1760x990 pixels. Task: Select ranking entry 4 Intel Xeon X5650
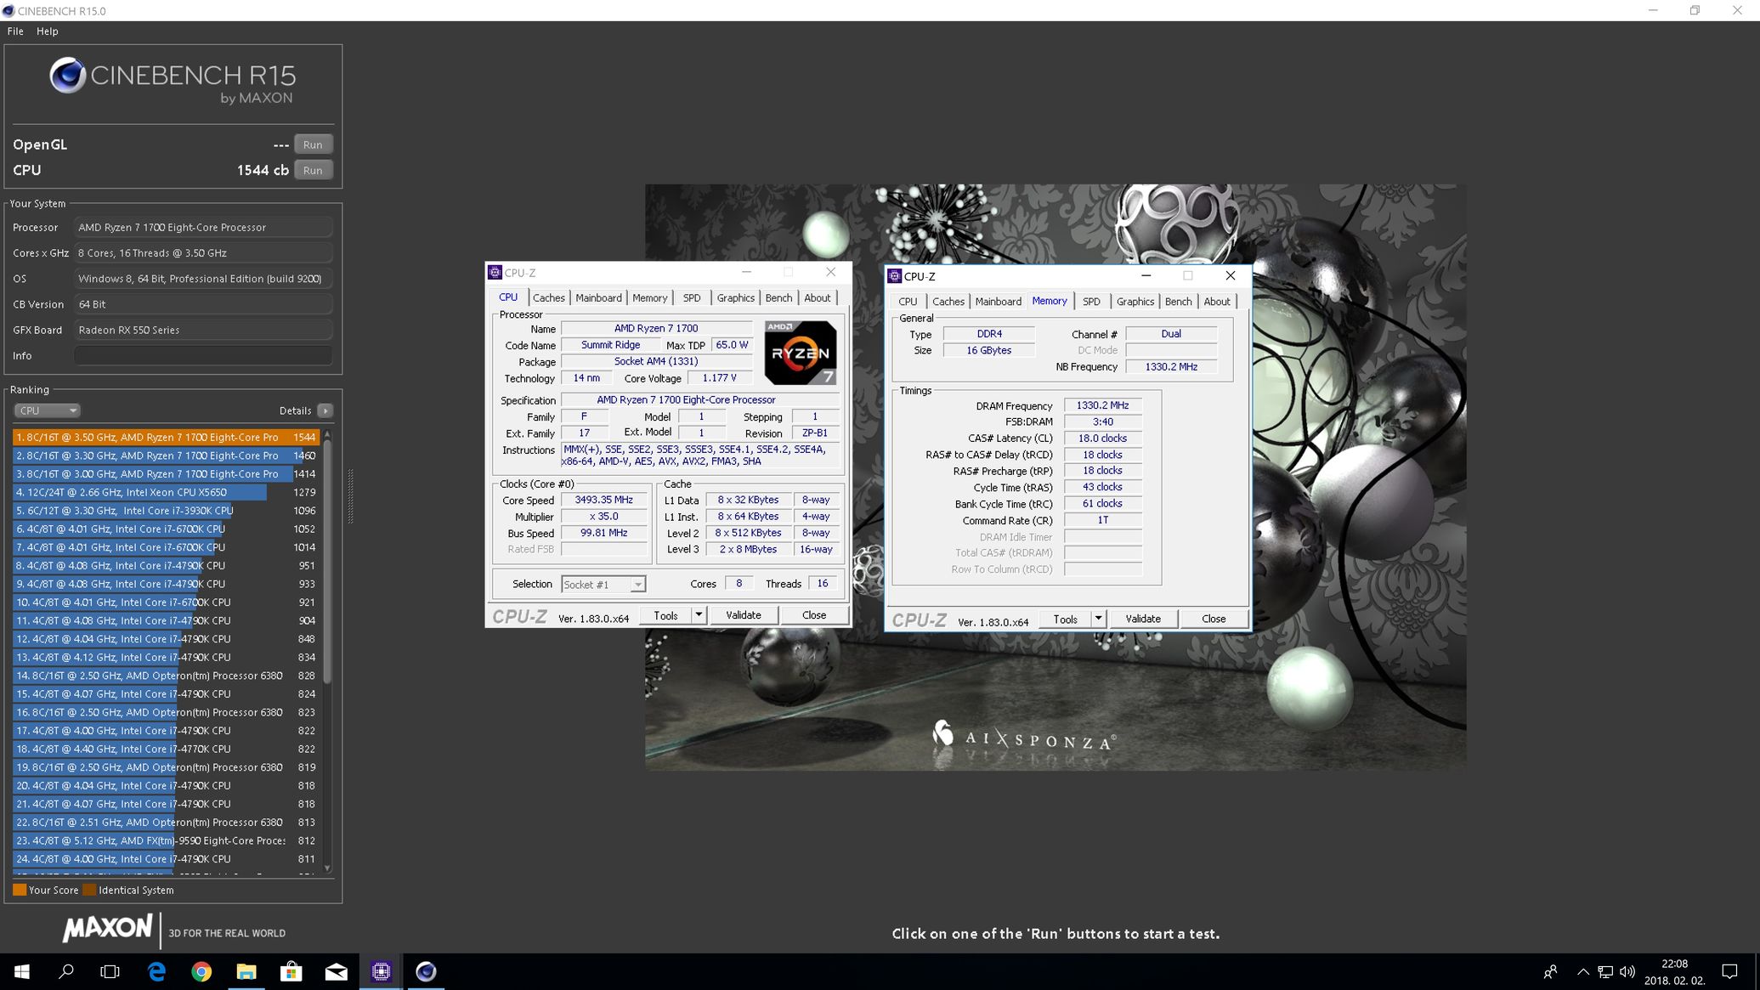(167, 492)
